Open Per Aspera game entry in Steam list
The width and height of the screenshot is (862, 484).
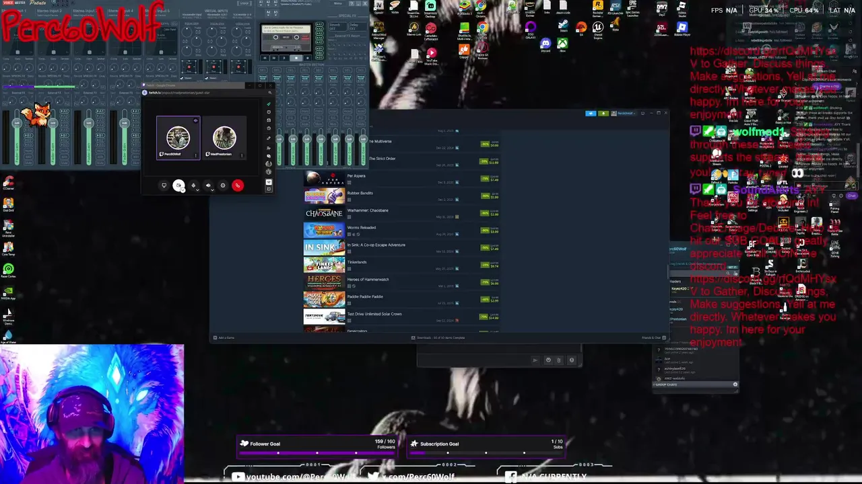(x=401, y=179)
